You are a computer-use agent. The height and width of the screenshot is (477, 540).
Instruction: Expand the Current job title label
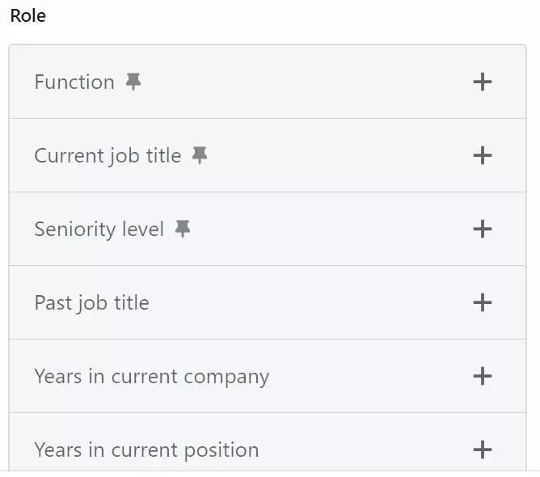[x=108, y=156]
